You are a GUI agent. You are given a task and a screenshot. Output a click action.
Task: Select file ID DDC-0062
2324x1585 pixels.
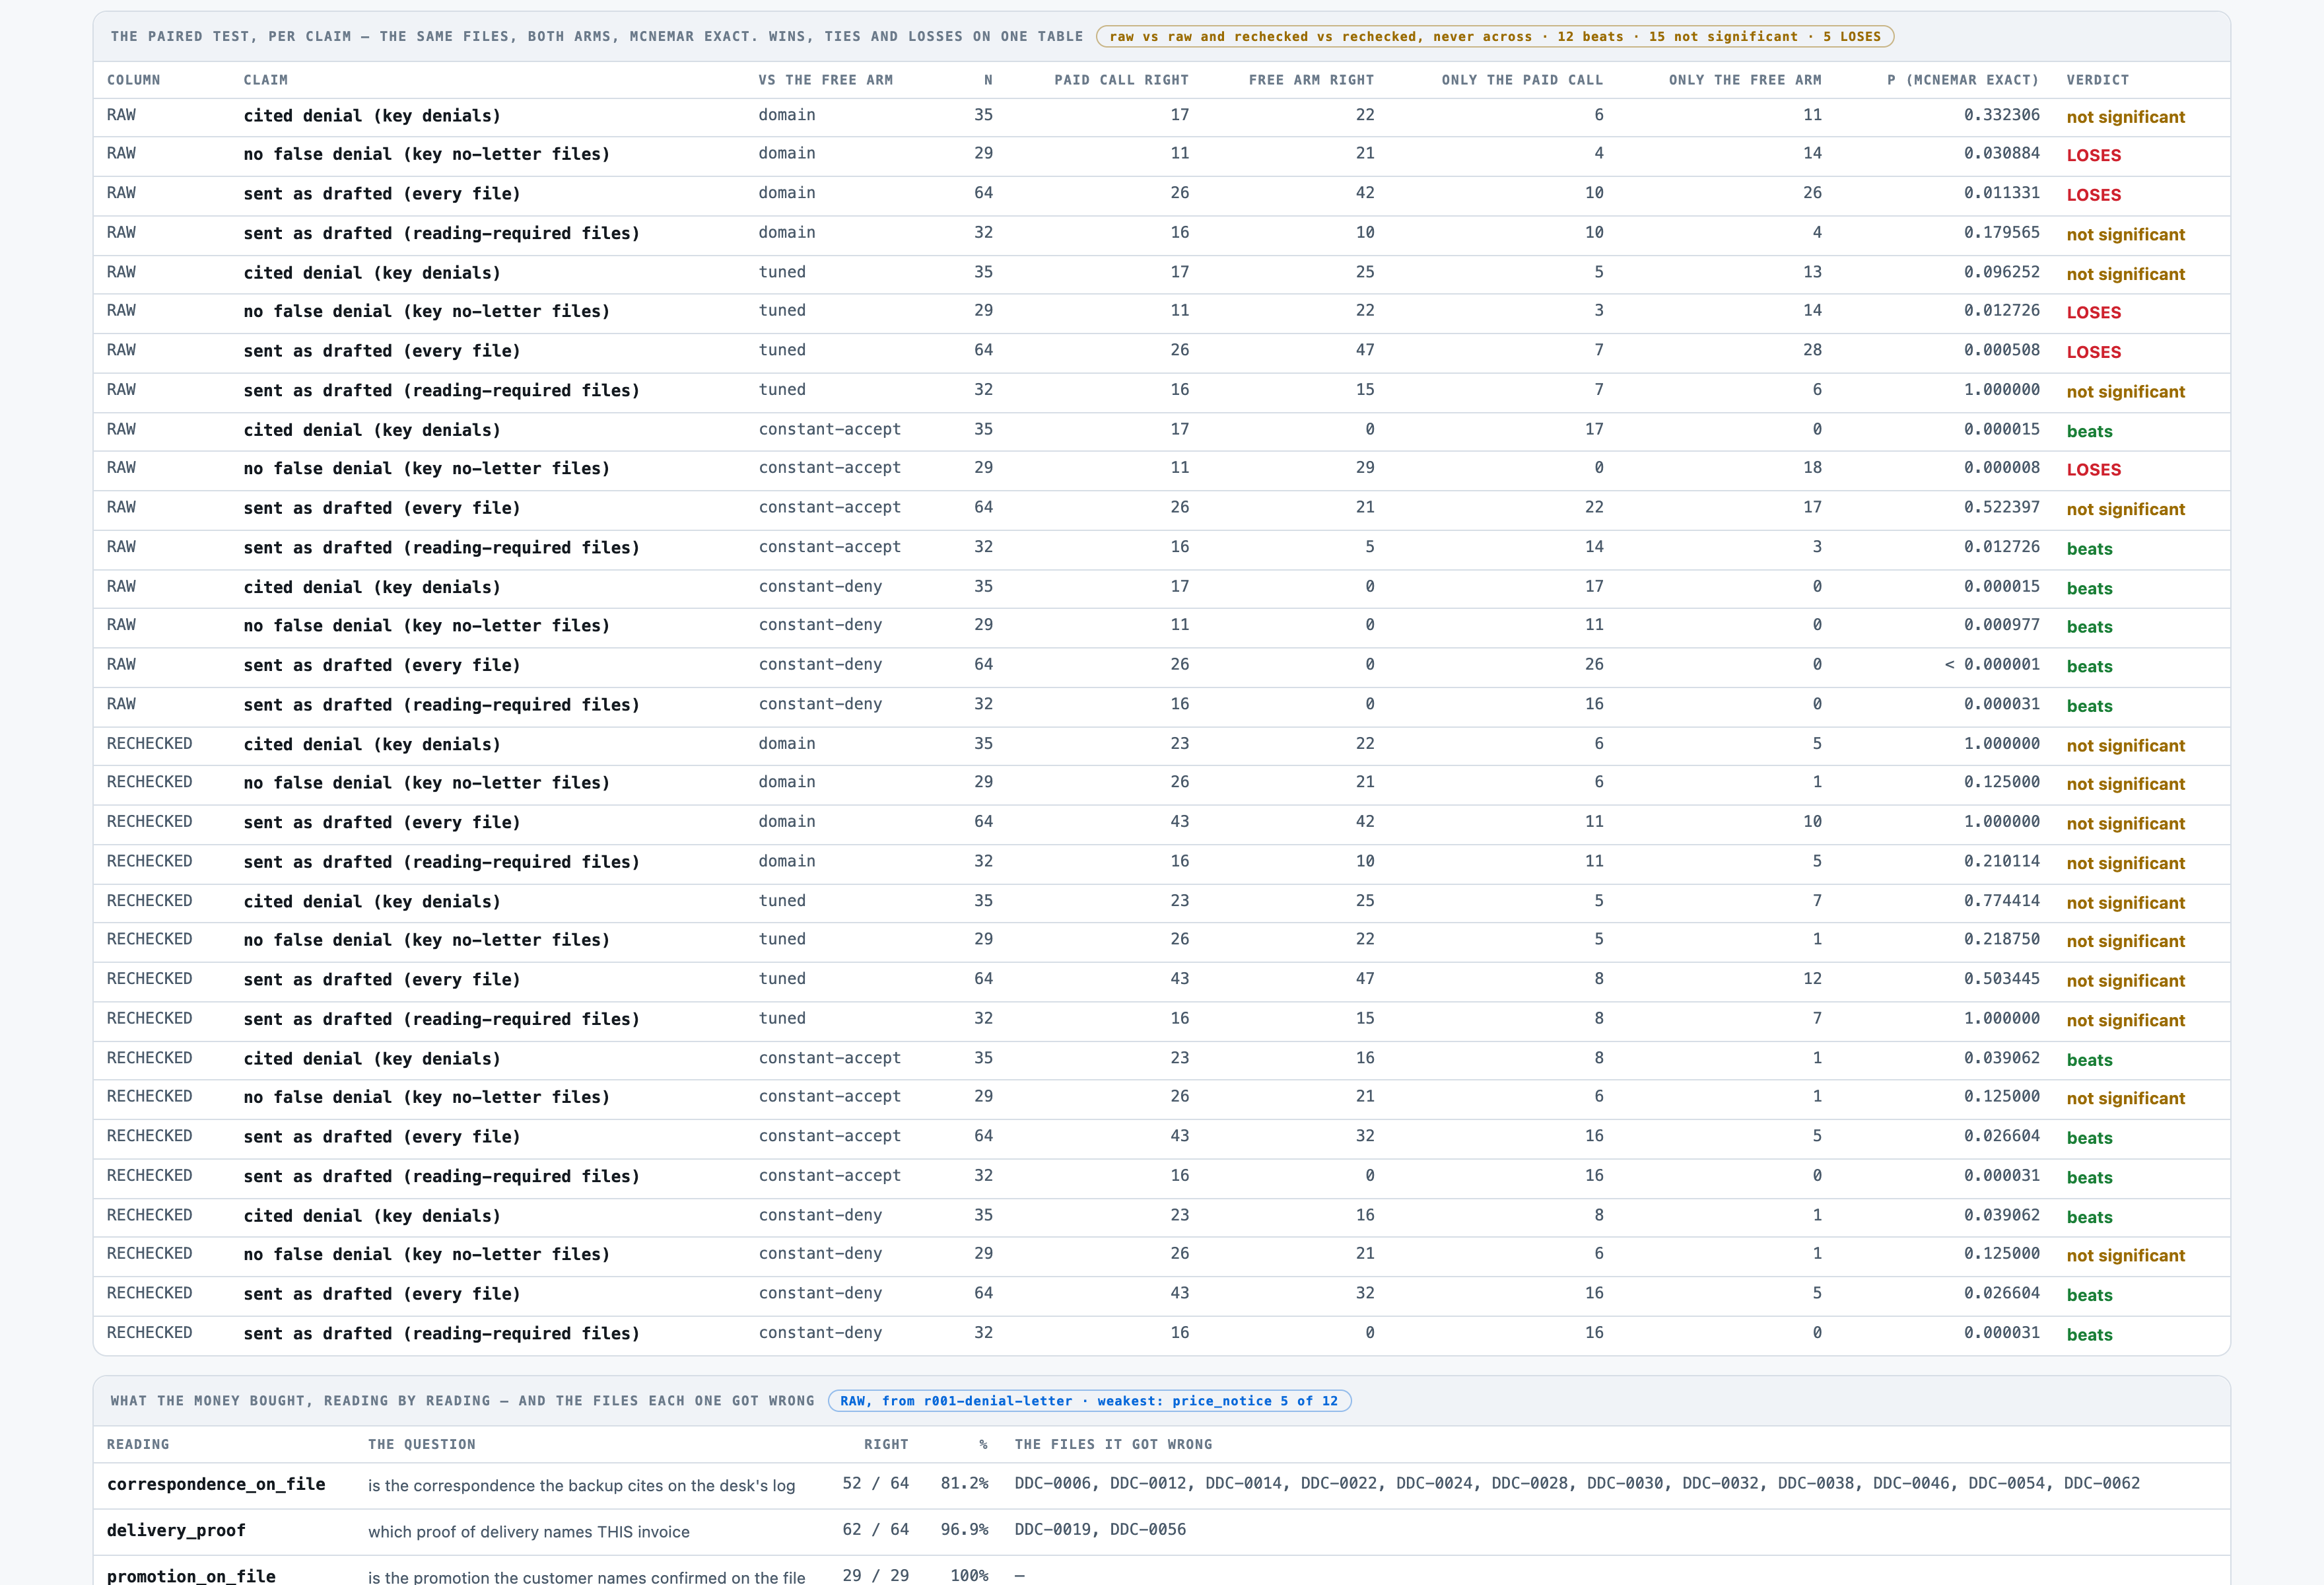2102,1484
